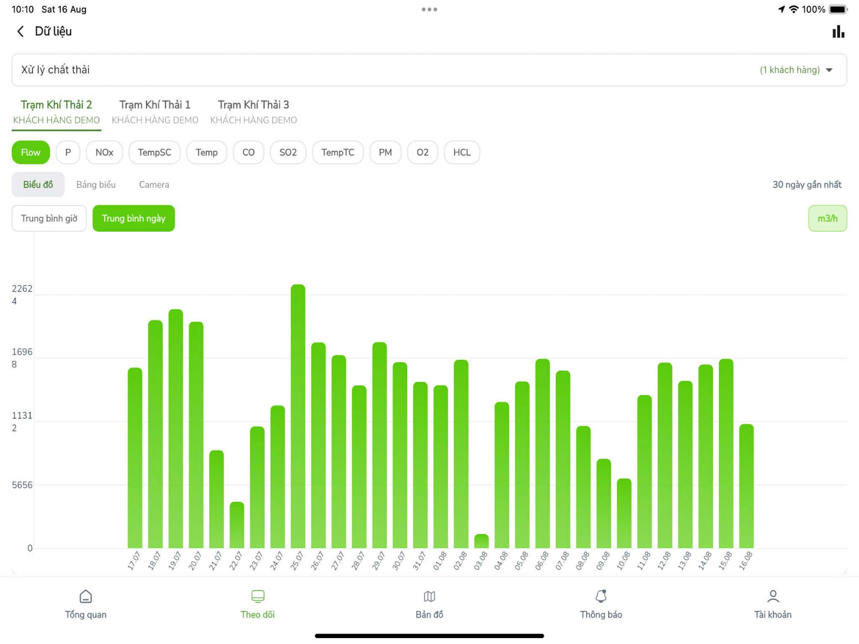The width and height of the screenshot is (859, 644).
Task: Go back using the chevron arrow
Action: [x=20, y=31]
